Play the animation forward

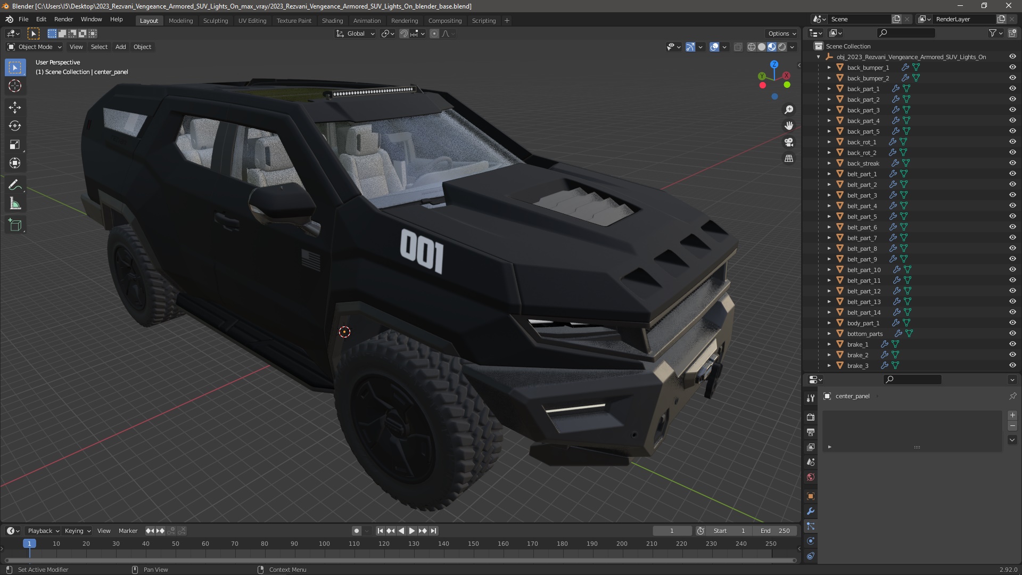click(x=412, y=531)
